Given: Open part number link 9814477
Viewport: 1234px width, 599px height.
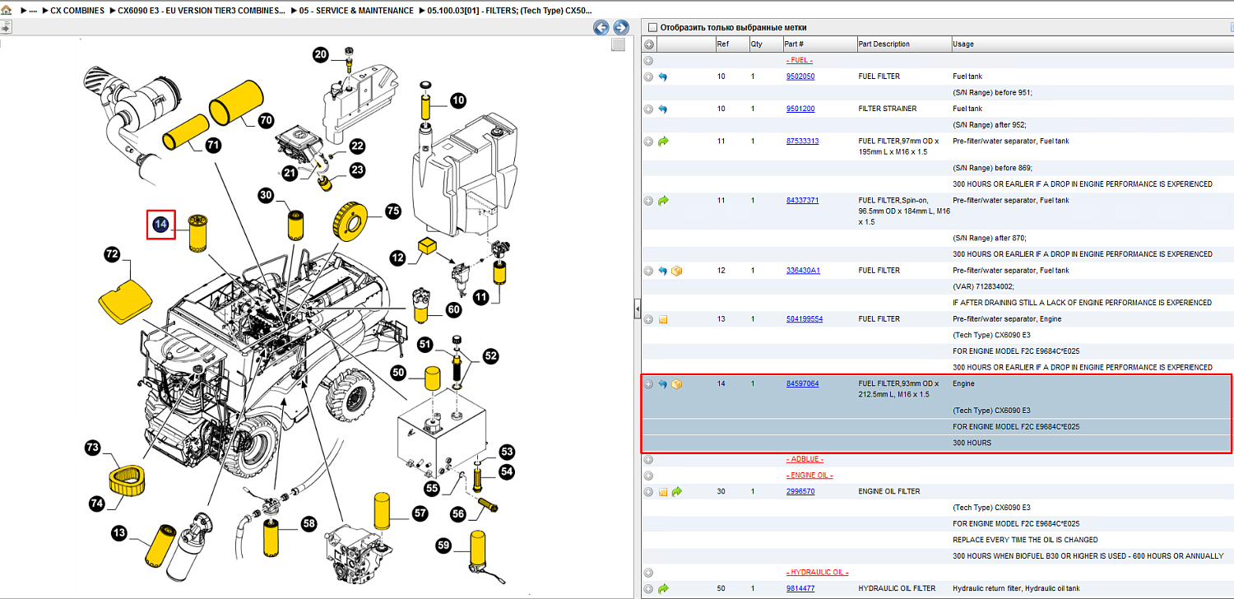Looking at the screenshot, I should click(800, 588).
